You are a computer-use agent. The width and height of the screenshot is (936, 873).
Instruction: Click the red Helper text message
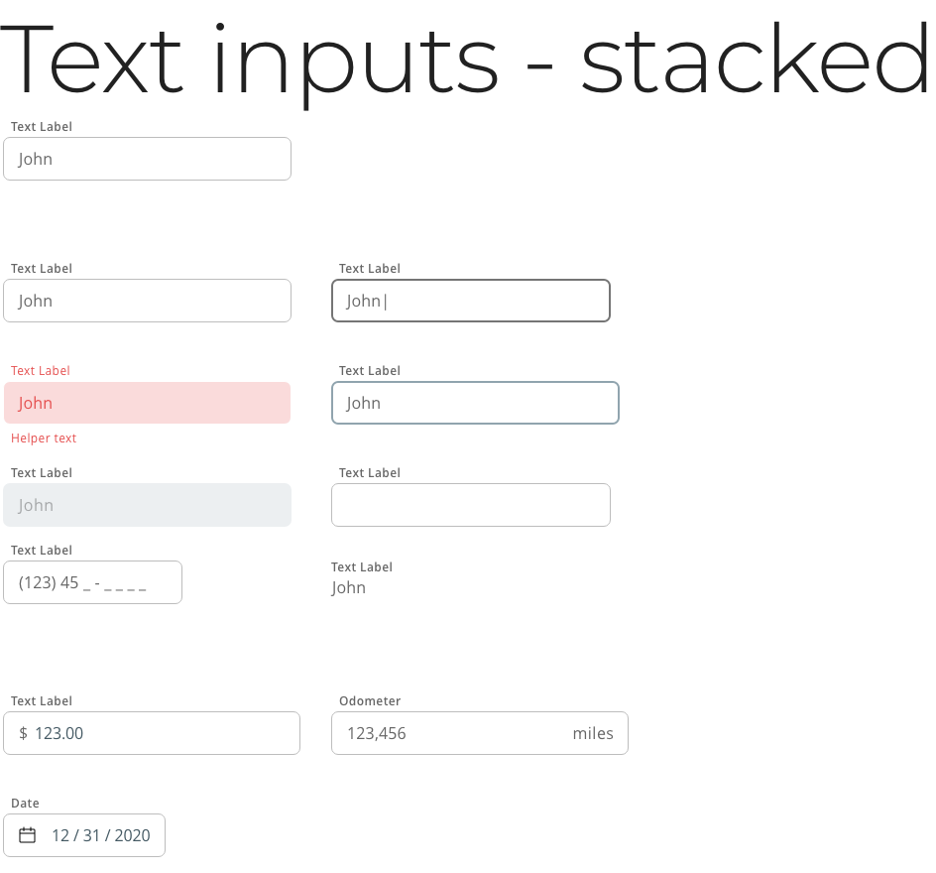point(44,438)
